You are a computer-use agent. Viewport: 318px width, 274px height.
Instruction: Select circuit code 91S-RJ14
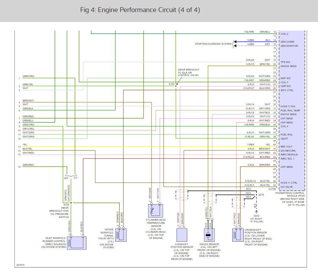250,181
